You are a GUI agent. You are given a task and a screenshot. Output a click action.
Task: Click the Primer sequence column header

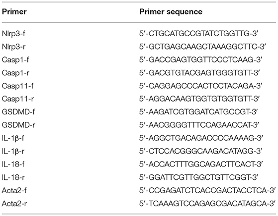point(171,12)
